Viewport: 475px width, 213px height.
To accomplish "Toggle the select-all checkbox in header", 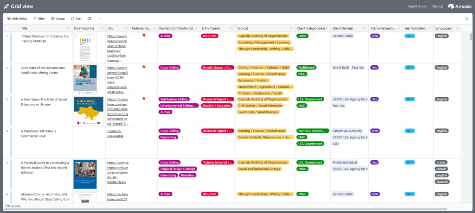I will [7, 28].
